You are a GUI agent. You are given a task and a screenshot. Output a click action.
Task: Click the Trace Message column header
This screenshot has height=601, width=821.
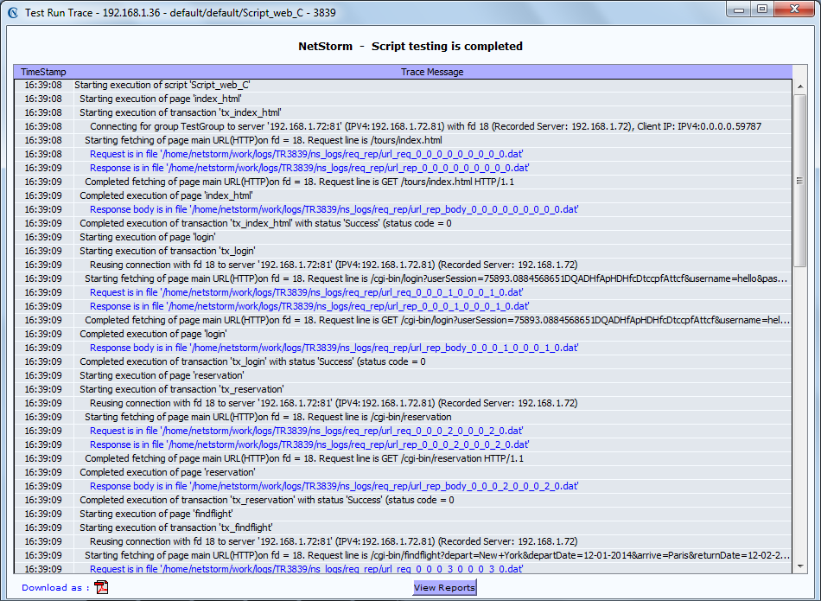(432, 72)
